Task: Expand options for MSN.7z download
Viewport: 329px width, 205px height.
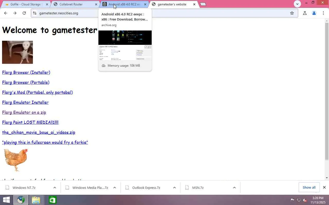Action: pyautogui.click(x=234, y=188)
